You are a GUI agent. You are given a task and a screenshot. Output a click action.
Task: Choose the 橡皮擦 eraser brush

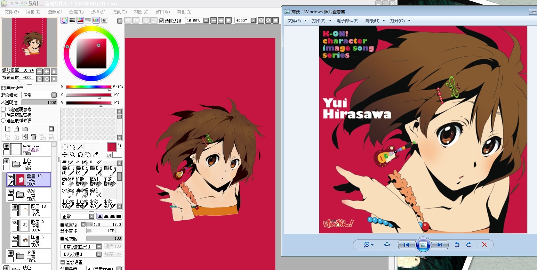(68, 181)
